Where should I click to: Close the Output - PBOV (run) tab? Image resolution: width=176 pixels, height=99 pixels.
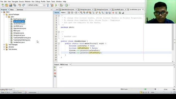tap(70, 65)
